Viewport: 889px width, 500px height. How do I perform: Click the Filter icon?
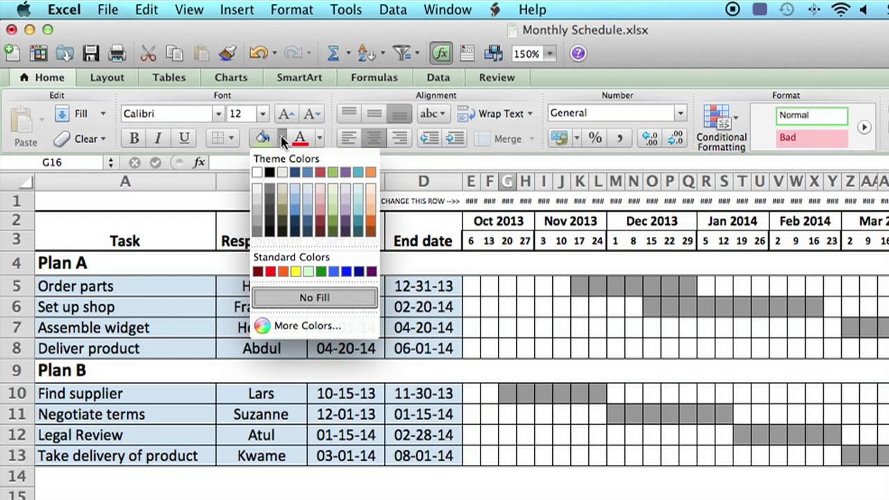(x=401, y=53)
